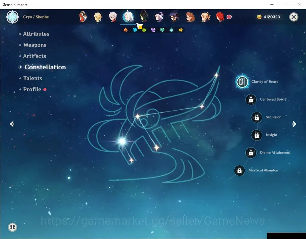The image size is (306, 239).
Task: Filter characters by Anemo element
Action: (x=162, y=30)
